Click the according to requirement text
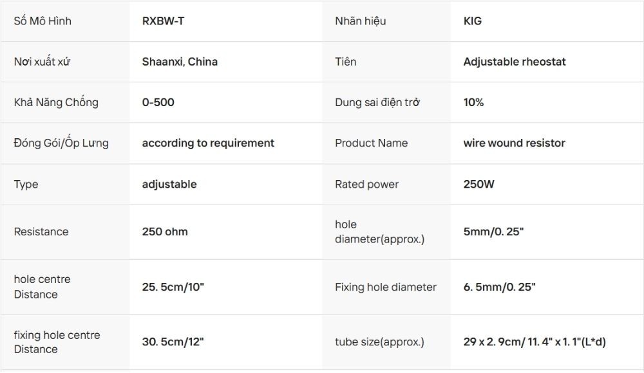Screen dimensions: 644x373 point(208,143)
